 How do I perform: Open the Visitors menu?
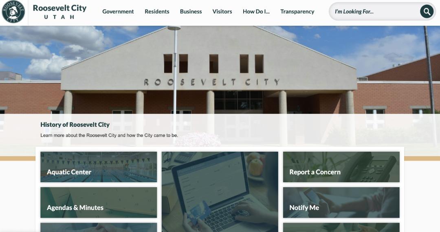pyautogui.click(x=222, y=11)
